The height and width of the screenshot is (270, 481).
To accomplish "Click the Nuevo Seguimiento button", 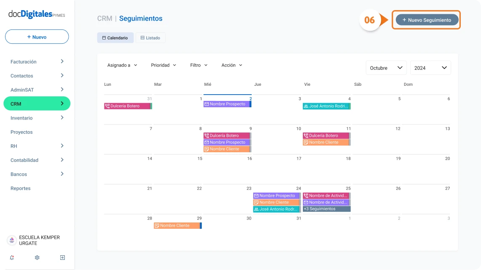I will click(427, 20).
